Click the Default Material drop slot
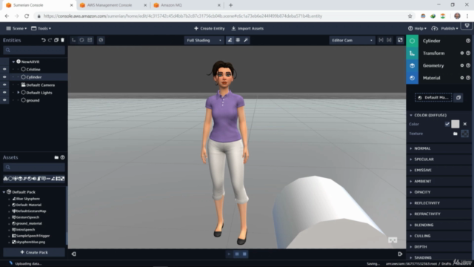 [433, 97]
